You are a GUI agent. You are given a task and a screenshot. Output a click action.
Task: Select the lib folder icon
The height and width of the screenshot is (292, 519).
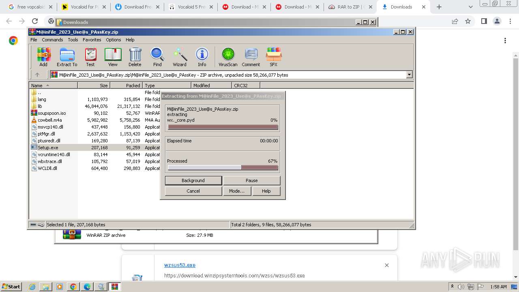click(x=34, y=106)
